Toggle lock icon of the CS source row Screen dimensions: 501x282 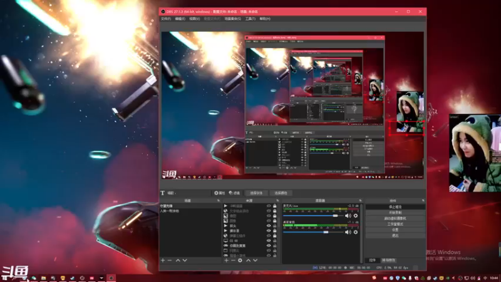pos(275,241)
